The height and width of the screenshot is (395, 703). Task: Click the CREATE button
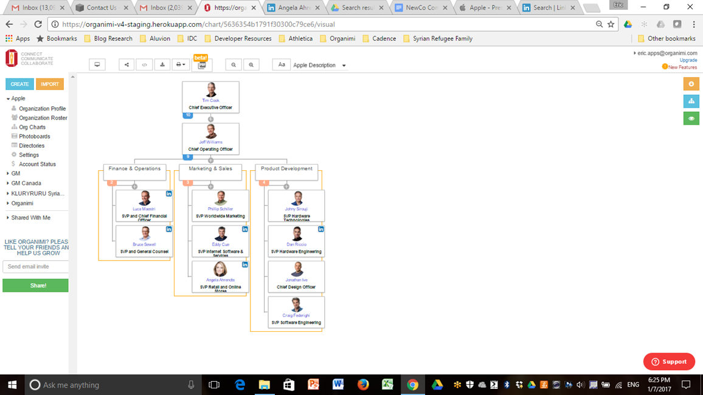point(19,84)
